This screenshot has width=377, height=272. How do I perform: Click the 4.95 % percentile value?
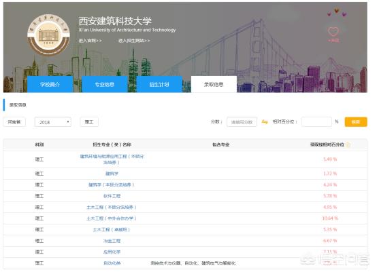pyautogui.click(x=330, y=207)
